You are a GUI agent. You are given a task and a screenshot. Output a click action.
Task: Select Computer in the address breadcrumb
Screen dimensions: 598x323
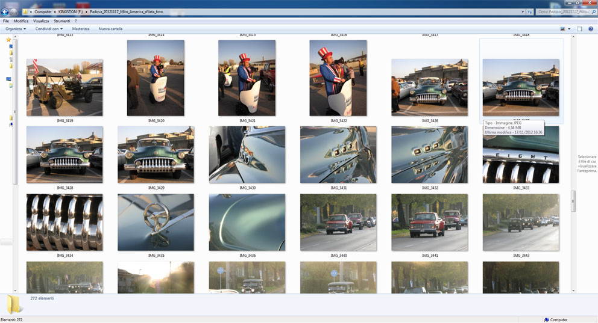point(43,12)
